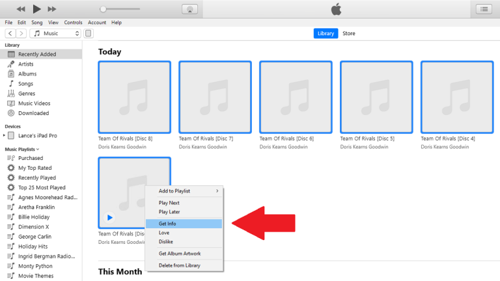Adjust the volume slider knob
Image resolution: width=500 pixels, height=281 pixels.
tap(103, 9)
